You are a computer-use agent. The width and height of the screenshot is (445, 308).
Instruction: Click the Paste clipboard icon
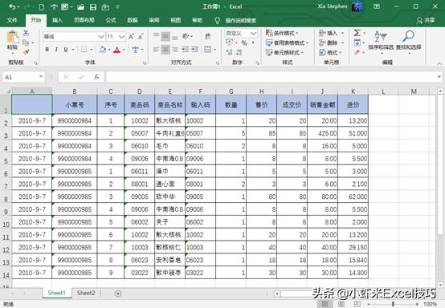point(12,38)
